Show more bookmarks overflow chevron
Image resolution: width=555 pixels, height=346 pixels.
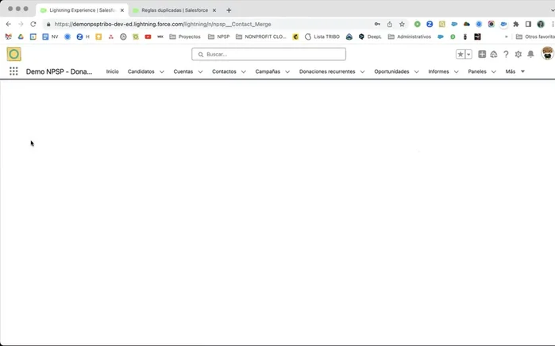pyautogui.click(x=506, y=37)
